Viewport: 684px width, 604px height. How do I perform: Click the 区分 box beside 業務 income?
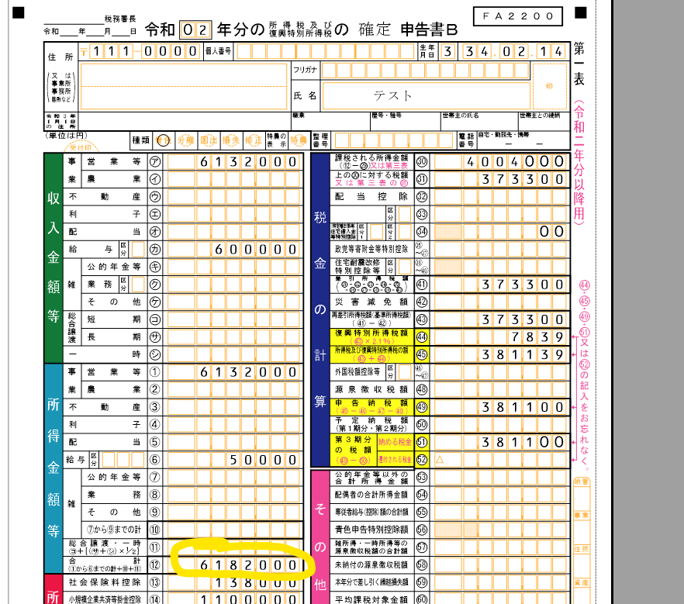click(137, 285)
